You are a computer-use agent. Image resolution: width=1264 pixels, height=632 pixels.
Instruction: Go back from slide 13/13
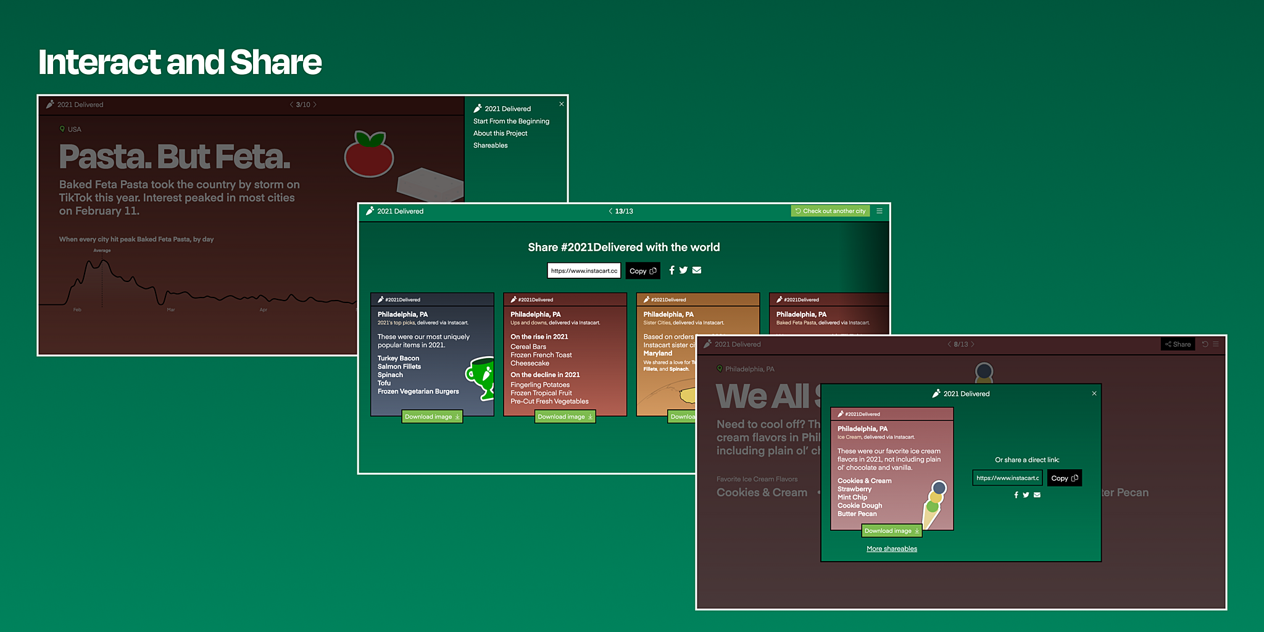(610, 211)
